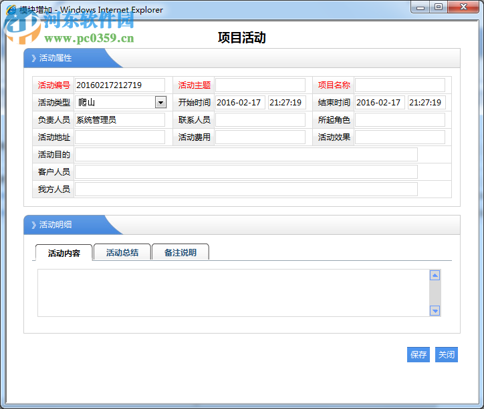Viewport: 484px width, 409px height.
Task: Click the Internet Explorer title bar icon
Action: (x=12, y=10)
